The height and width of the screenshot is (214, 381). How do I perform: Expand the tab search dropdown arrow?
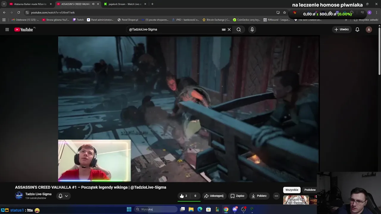click(x=4, y=4)
